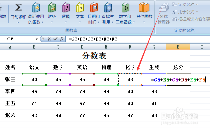Select column D header
This screenshot has height=130, width=210.
(x=82, y=47)
